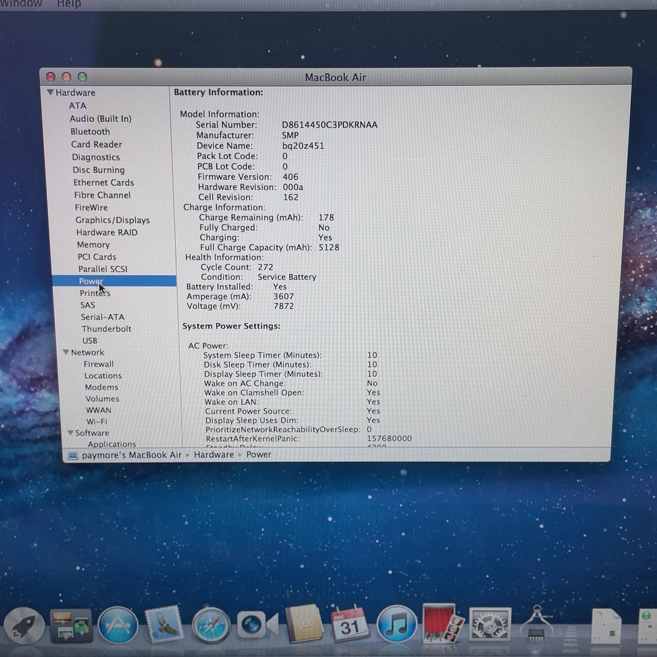Select Graphics/Displays entry
Viewport: 657px width, 657px height.
coord(113,220)
